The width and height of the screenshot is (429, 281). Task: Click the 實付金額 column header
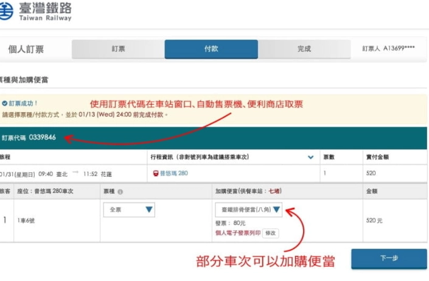377,157
